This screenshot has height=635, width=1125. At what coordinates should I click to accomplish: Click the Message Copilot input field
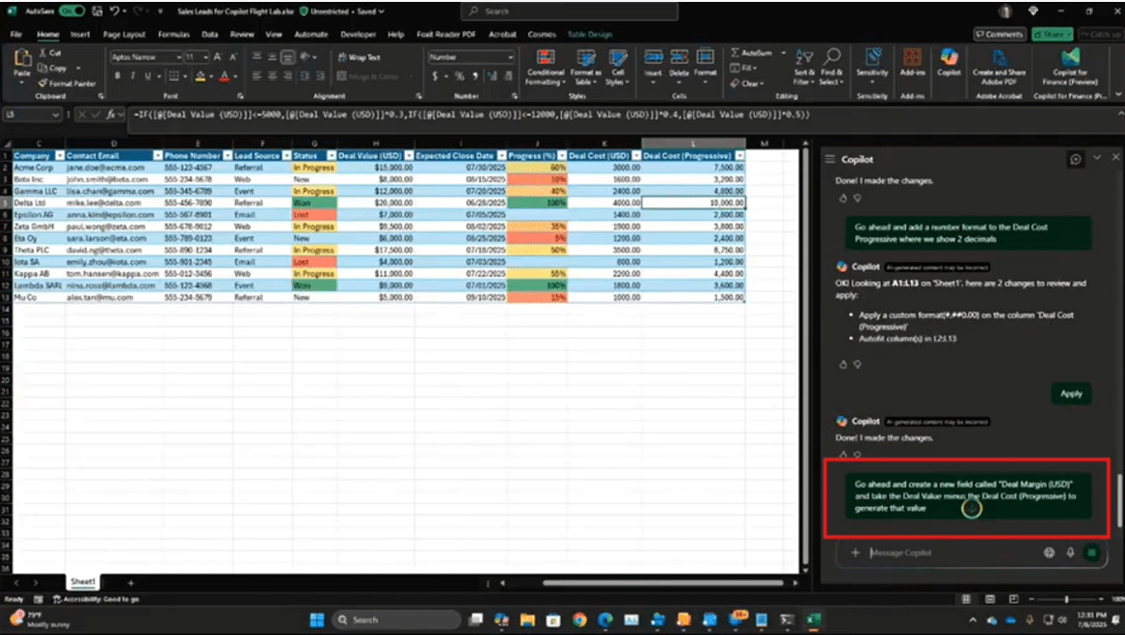click(x=950, y=552)
